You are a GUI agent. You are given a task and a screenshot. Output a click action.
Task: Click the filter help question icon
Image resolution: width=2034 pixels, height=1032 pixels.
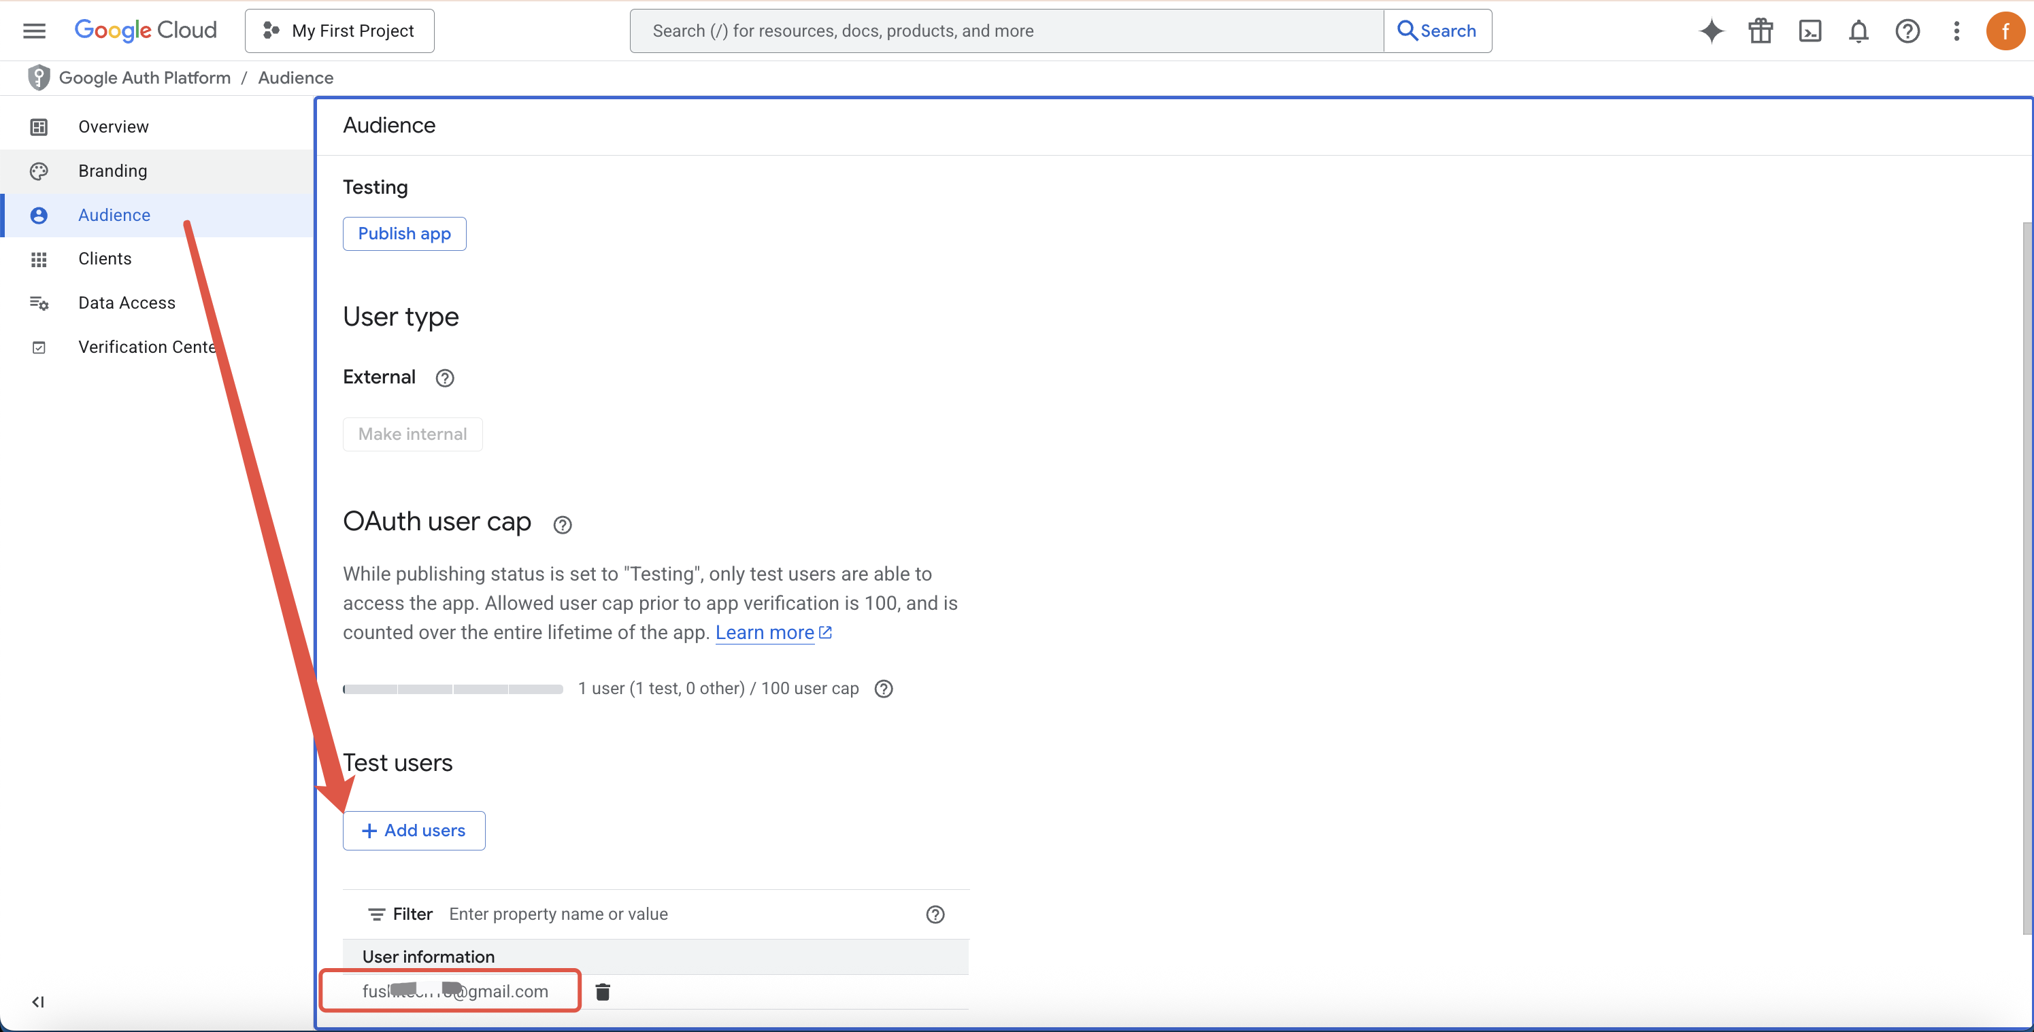pyautogui.click(x=935, y=914)
